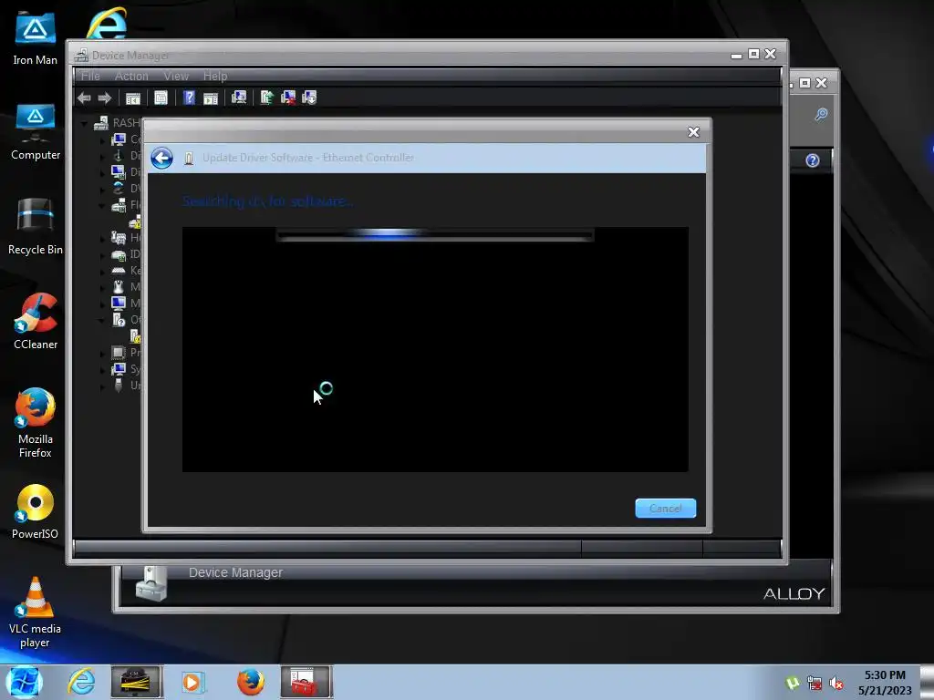Select the Display adapters icon in device tree
This screenshot has width=934, height=700.
point(119,172)
